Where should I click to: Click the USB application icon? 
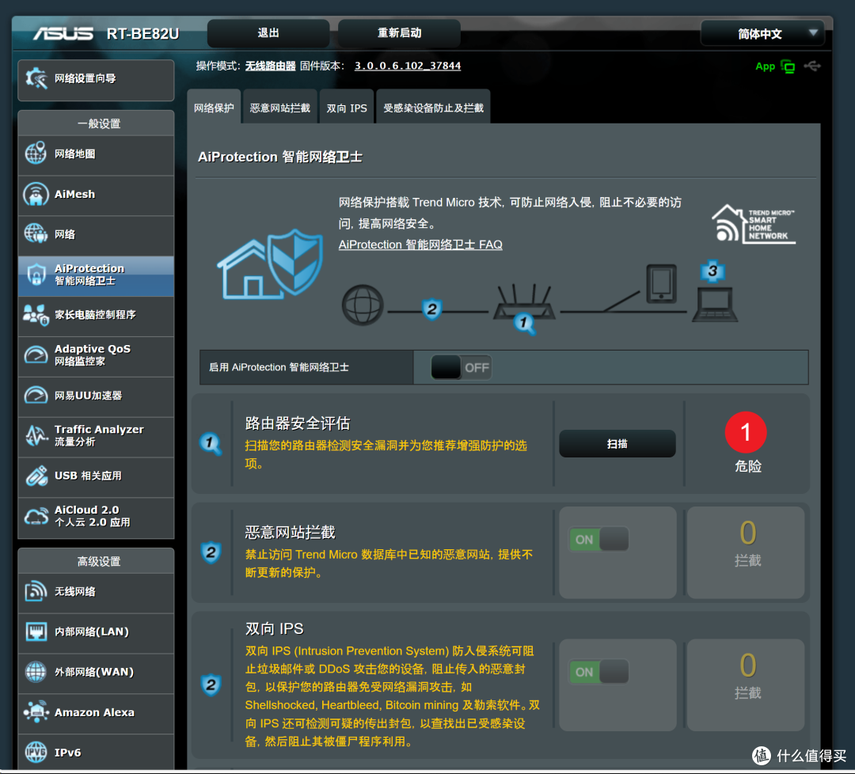click(36, 476)
